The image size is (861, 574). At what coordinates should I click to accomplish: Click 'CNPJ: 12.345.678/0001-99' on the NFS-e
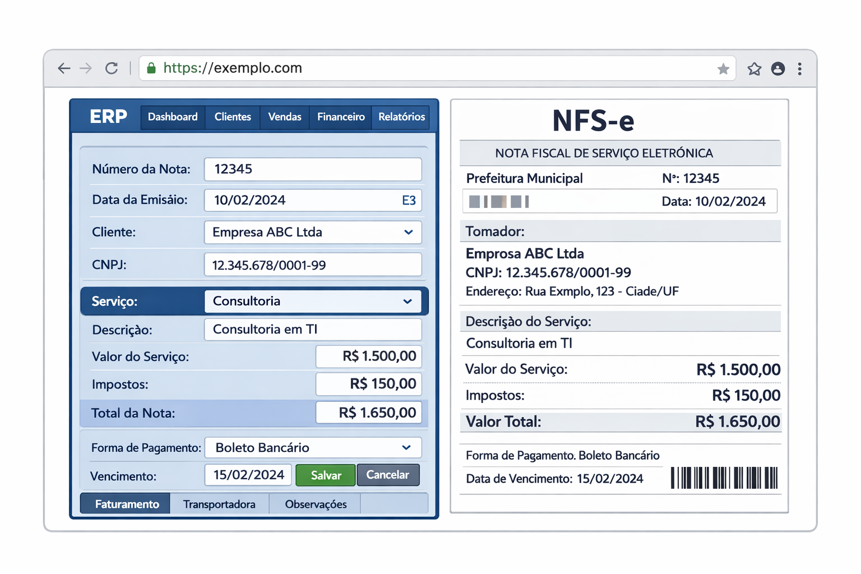(x=548, y=273)
